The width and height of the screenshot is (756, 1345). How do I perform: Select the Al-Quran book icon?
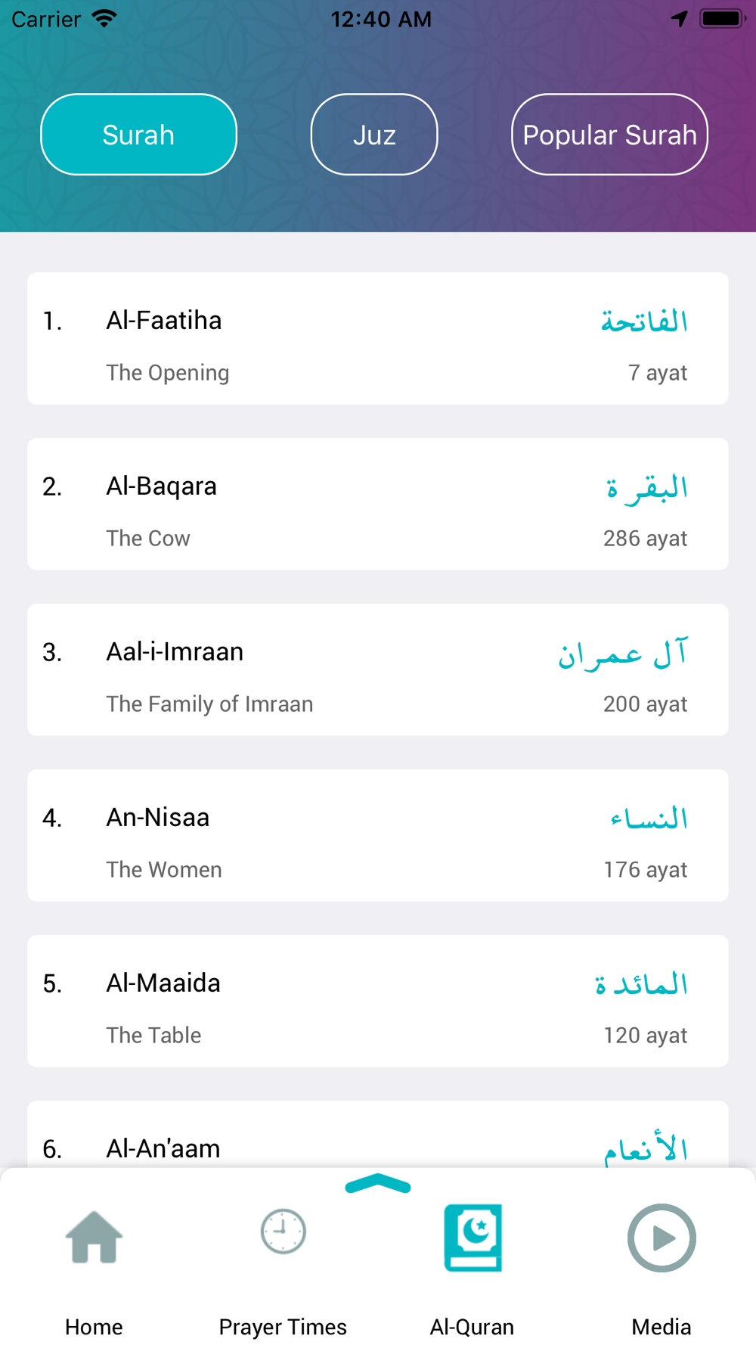click(x=472, y=1238)
